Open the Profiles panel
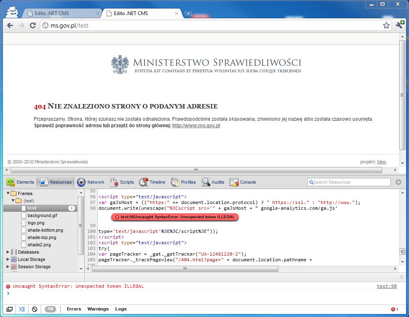This screenshot has height=317, width=409. click(x=183, y=182)
